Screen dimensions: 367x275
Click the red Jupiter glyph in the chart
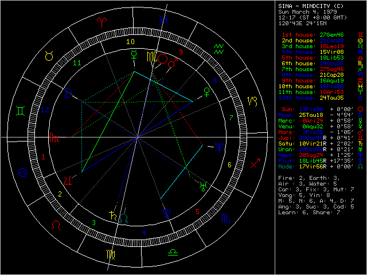pyautogui.click(x=69, y=180)
